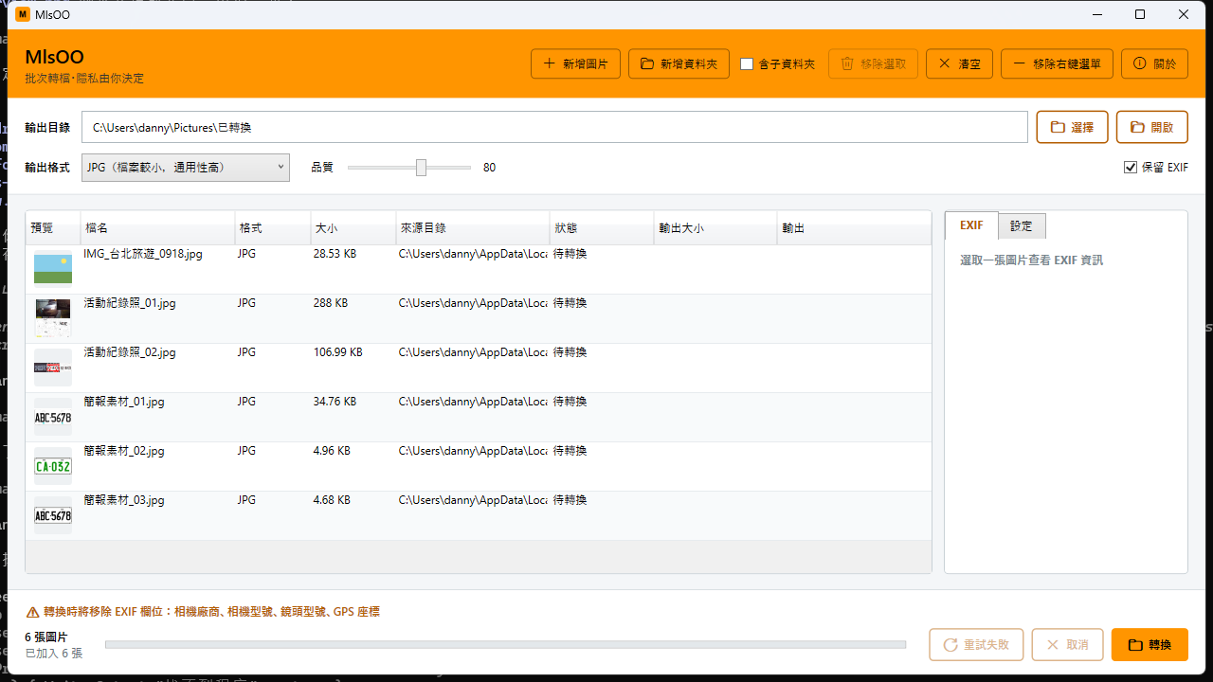Sort by the 大小 column header
Viewport: 1213px width, 682px height.
click(353, 228)
